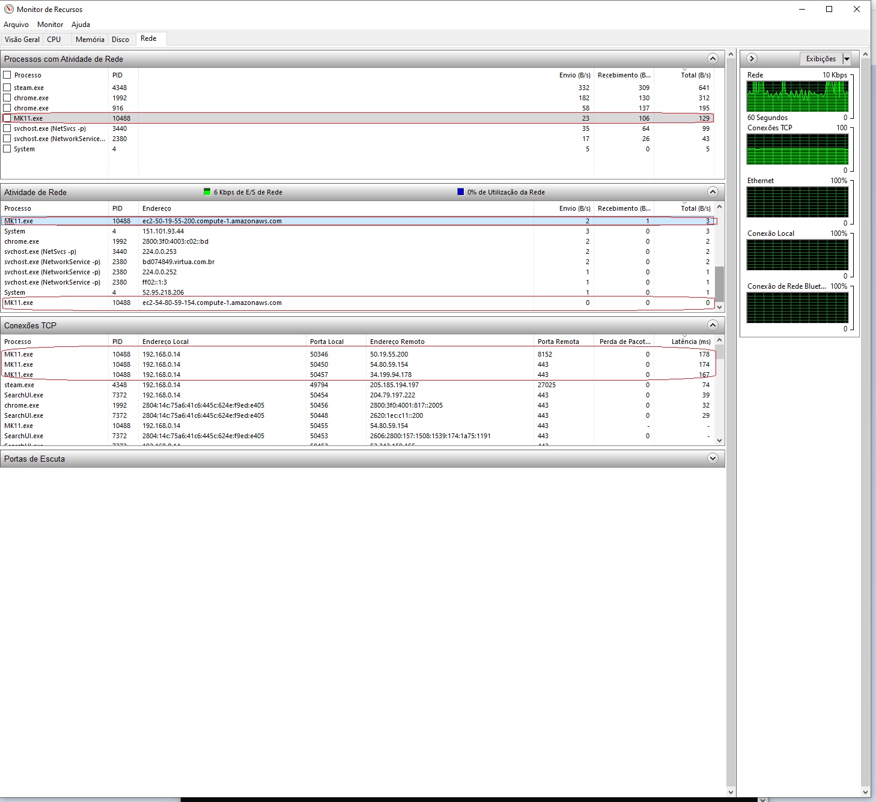Viewport: 876px width, 802px height.
Task: Check the System process checkbox
Action: (7, 149)
